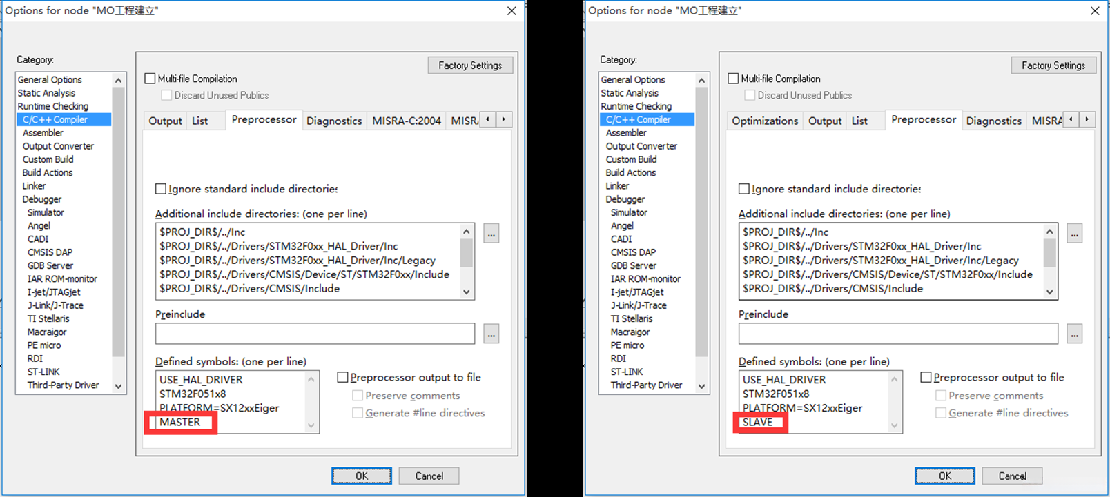Toggle Generate #line directives in left dialog
The width and height of the screenshot is (1110, 497).
pos(358,413)
